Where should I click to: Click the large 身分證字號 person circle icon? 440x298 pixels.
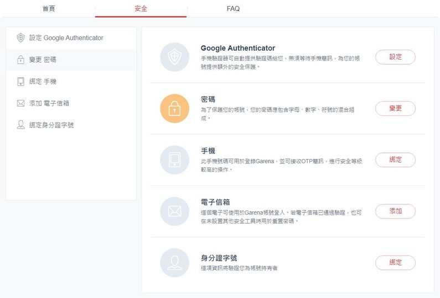(174, 263)
